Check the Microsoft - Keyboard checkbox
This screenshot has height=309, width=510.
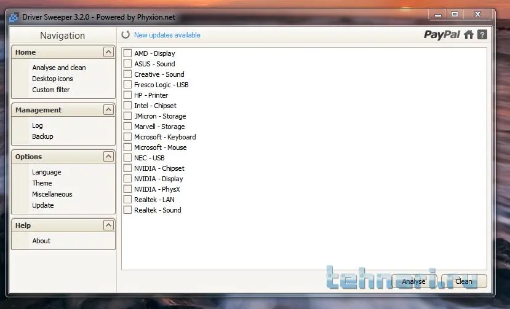pyautogui.click(x=127, y=136)
